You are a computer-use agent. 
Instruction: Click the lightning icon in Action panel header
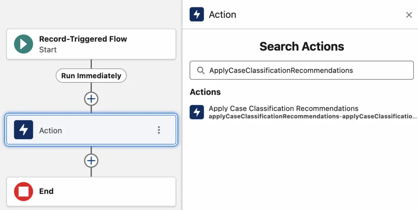tap(197, 14)
